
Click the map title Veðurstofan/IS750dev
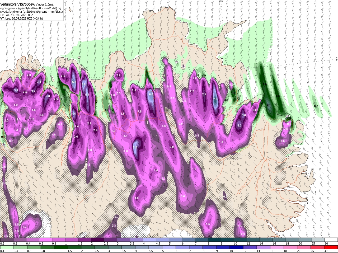click(x=17, y=4)
